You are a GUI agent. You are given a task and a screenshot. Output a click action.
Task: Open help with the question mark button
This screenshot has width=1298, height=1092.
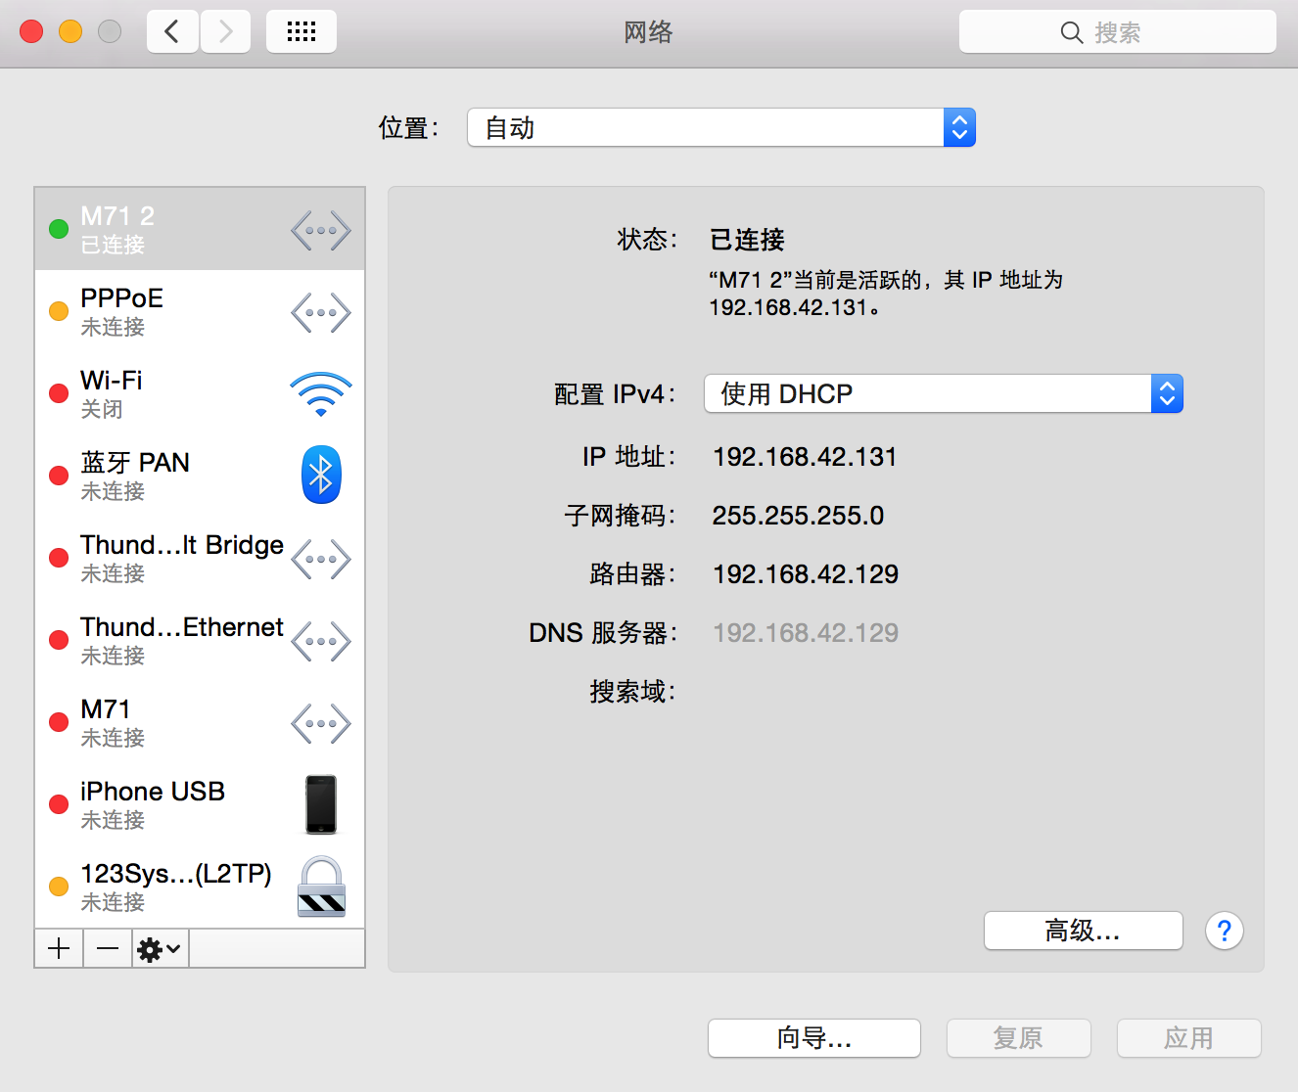click(x=1225, y=931)
